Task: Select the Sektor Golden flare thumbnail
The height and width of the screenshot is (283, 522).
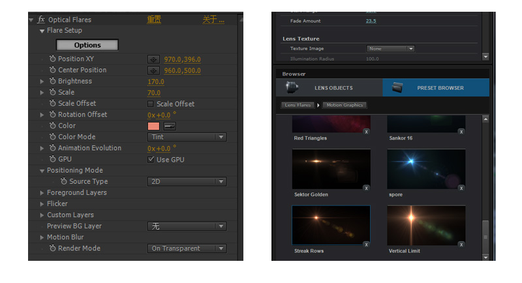Action: (x=331, y=169)
